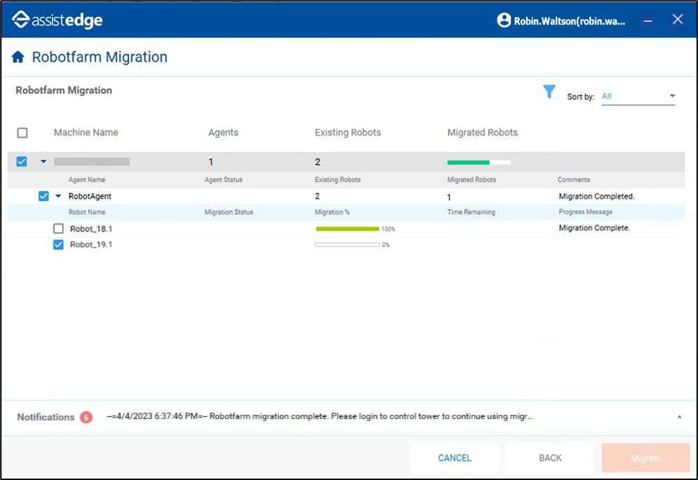Click the Machine Name column header
The image size is (698, 480).
tap(86, 133)
